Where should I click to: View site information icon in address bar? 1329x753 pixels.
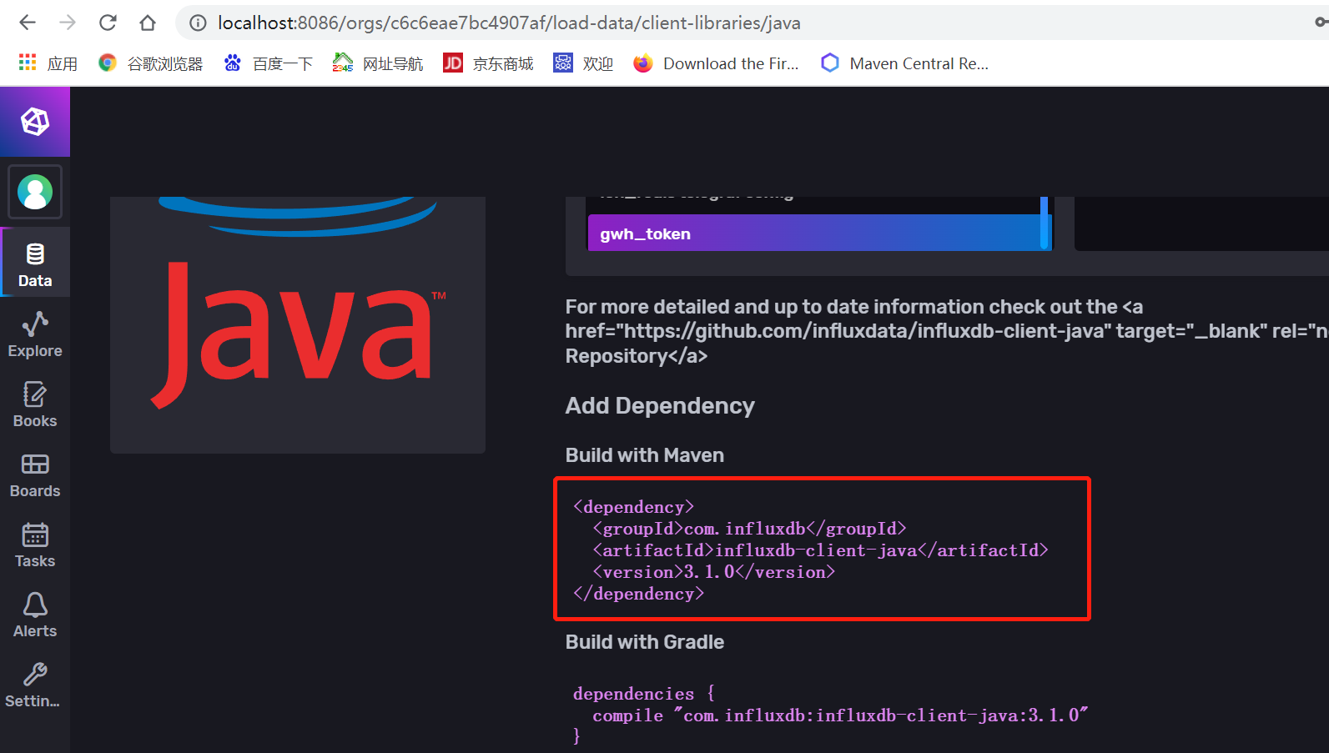(x=198, y=23)
